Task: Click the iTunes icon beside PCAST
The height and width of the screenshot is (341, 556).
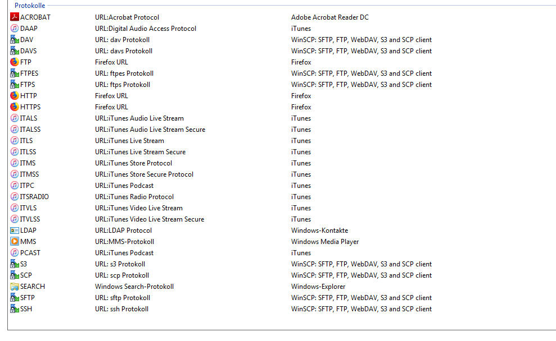Action: [x=15, y=253]
